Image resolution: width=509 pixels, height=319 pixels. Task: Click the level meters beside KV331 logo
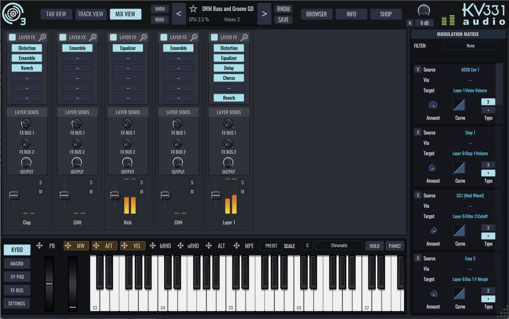point(447,19)
